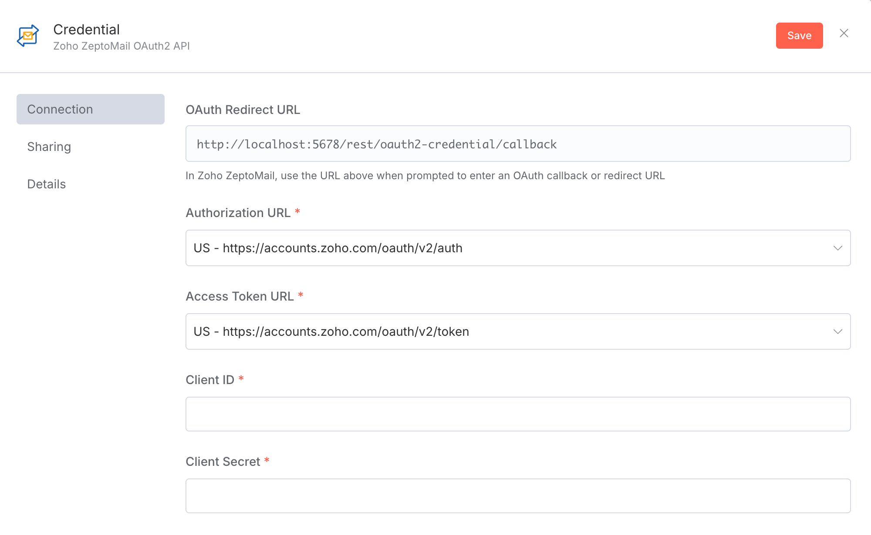Screen dimensions: 871x535
Task: Save the credential
Action: (x=799, y=36)
